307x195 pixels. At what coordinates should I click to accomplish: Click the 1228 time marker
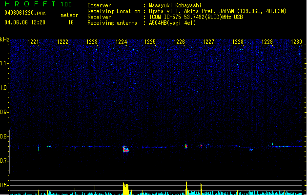(238, 42)
